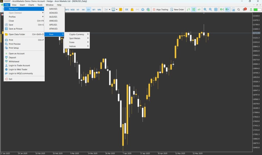Click the signals radar icon
Image resolution: width=262 pixels, height=155 pixels.
point(148,9)
